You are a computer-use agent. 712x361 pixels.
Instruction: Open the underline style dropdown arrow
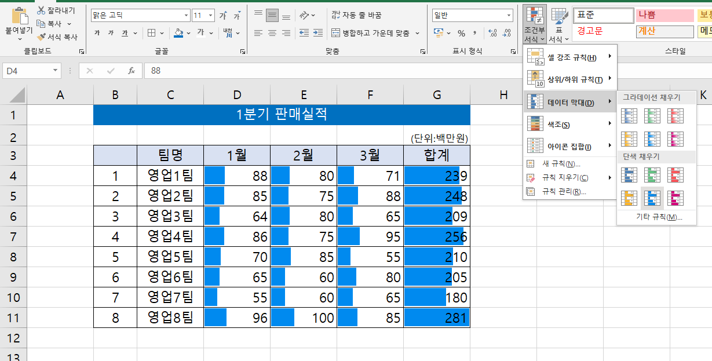click(135, 33)
